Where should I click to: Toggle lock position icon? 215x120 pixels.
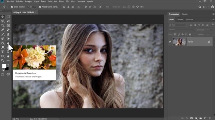[x=182, y=35]
